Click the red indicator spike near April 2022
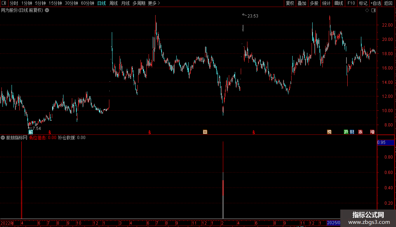 (22, 180)
